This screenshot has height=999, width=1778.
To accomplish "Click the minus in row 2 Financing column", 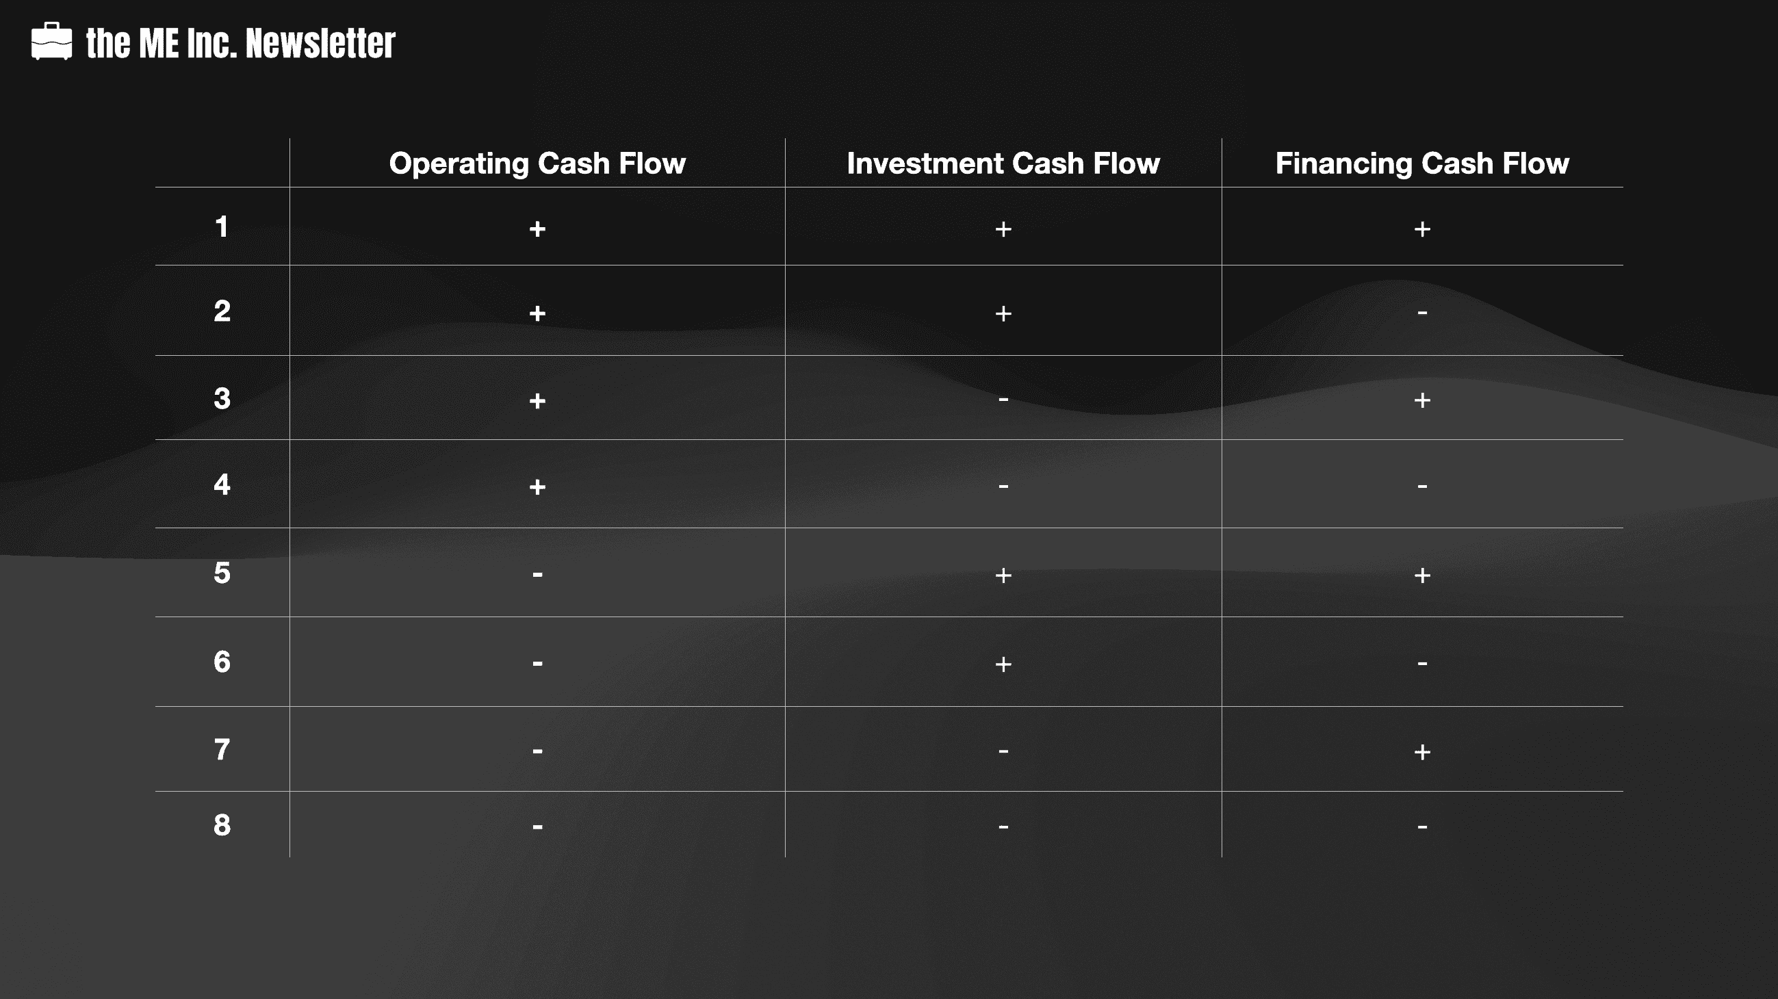I will click(x=1422, y=313).
